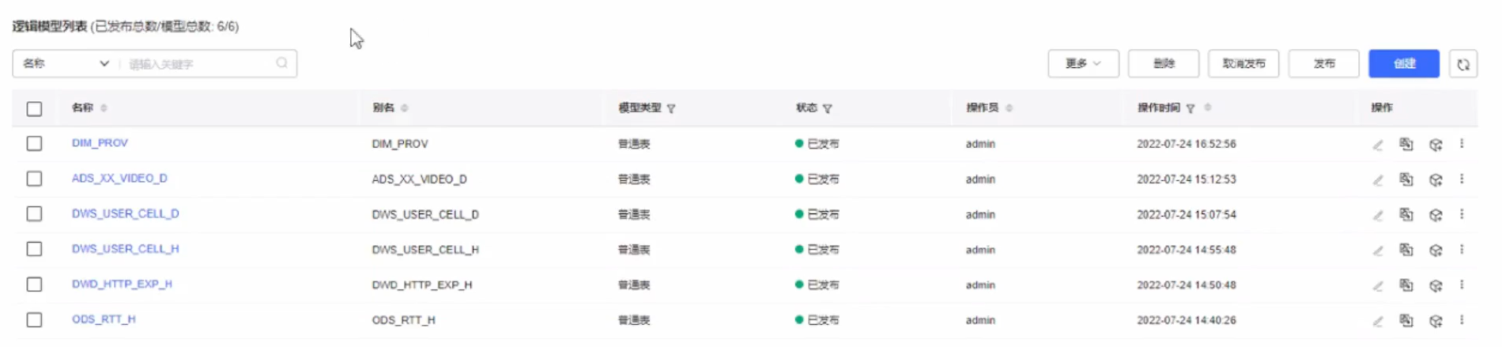This screenshot has height=347, width=1502.
Task: Open the 名称 search field dropdown
Action: coord(66,63)
